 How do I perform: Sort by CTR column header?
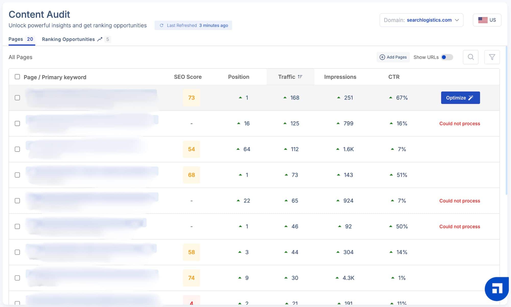pos(394,77)
